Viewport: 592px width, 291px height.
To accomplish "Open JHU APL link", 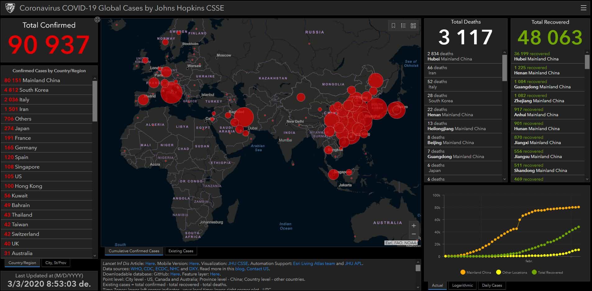I will pos(353,263).
